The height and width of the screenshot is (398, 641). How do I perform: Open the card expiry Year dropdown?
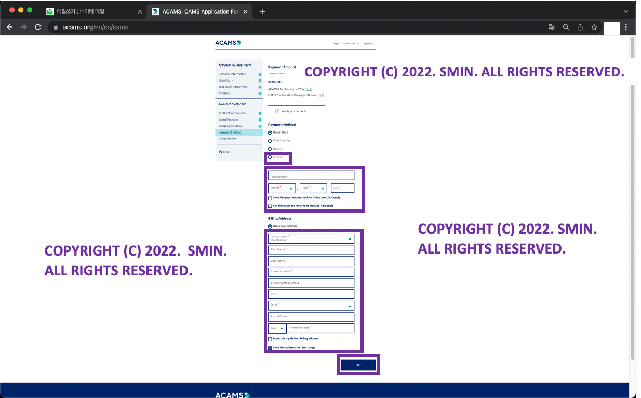[x=313, y=188]
